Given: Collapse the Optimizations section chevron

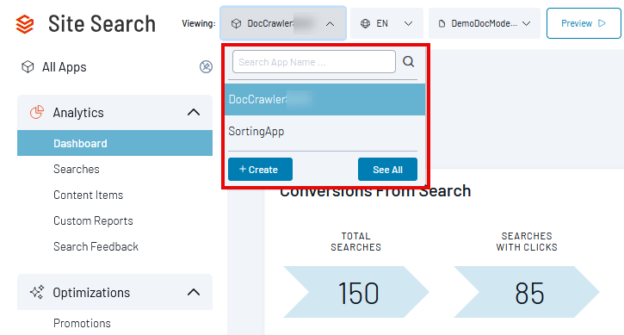Looking at the screenshot, I should (x=194, y=293).
